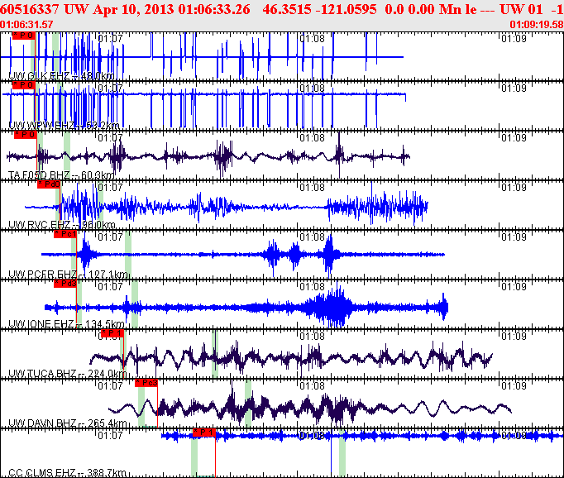The height and width of the screenshot is (478, 564).
Task: Click the UW WPW EHZ station label
Action: (64, 126)
